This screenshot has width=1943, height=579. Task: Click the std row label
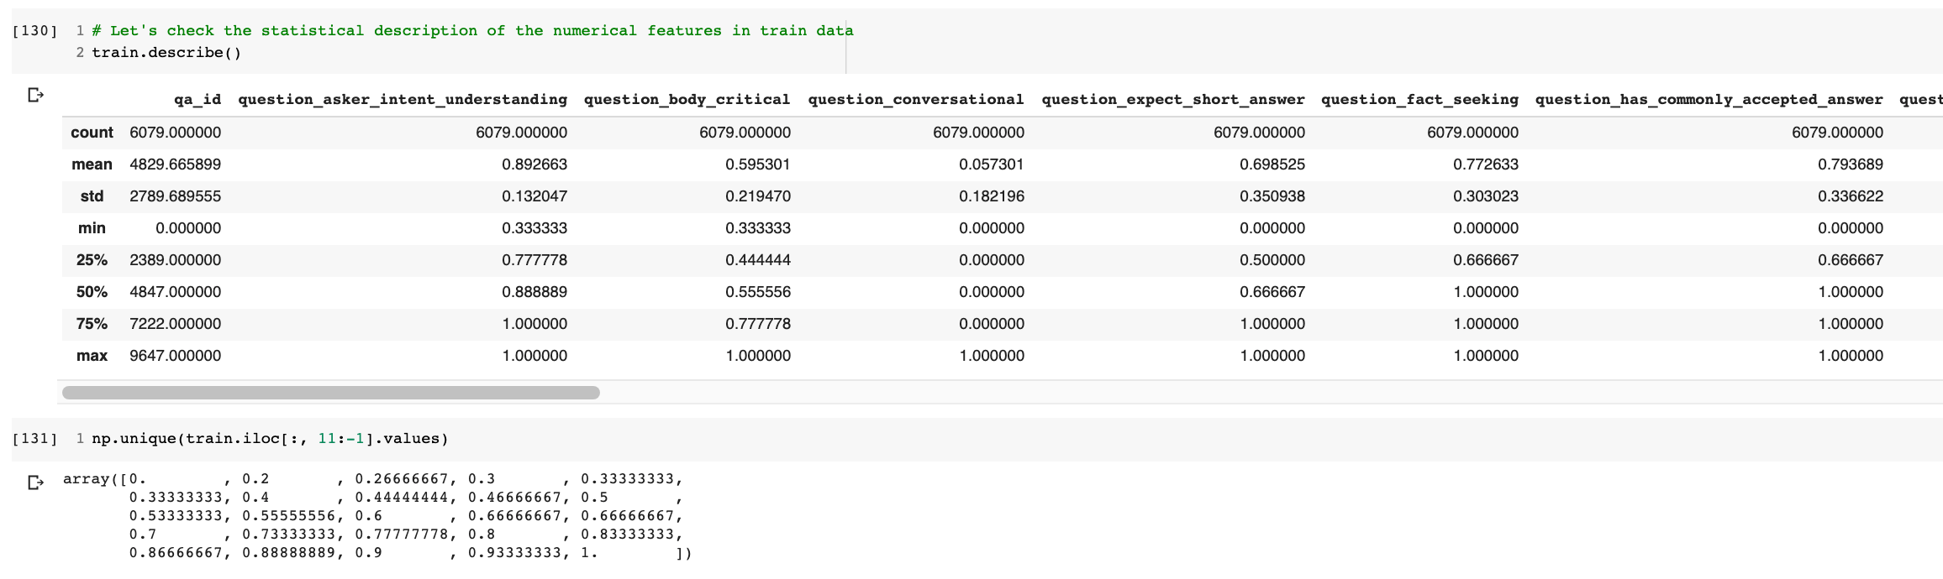tap(92, 196)
